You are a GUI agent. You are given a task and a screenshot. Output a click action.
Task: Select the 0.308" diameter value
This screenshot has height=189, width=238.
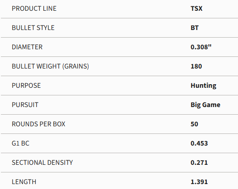pyautogui.click(x=201, y=47)
